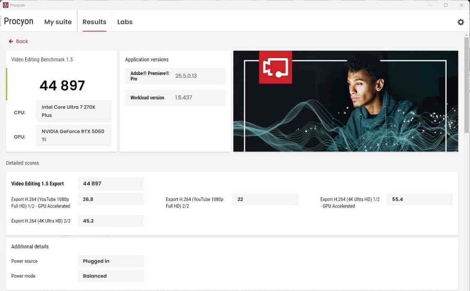The image size is (470, 291).
Task: Click the red video editing benchmark logo
Action: (x=275, y=67)
